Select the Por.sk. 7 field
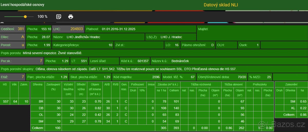 coord(21,61)
